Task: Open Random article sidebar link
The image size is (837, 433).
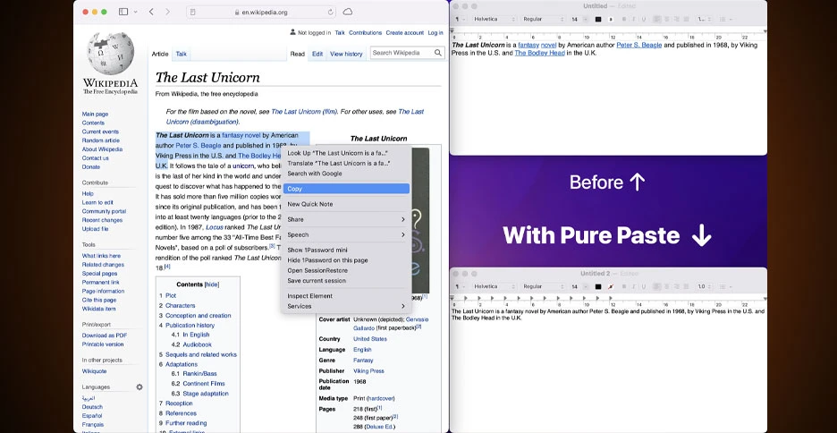Action: tap(101, 140)
